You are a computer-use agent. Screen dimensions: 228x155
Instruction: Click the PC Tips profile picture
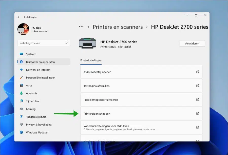click(x=23, y=29)
